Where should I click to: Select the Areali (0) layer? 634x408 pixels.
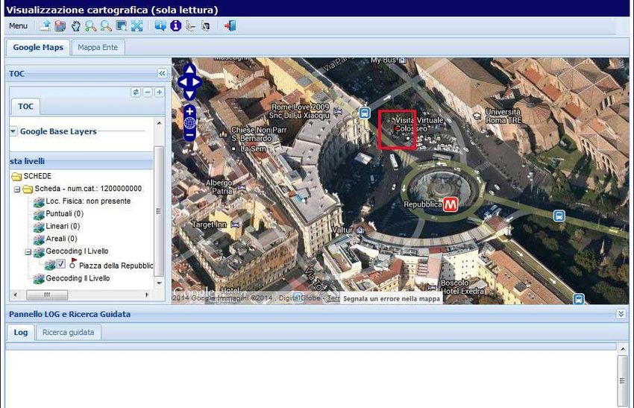click(61, 239)
